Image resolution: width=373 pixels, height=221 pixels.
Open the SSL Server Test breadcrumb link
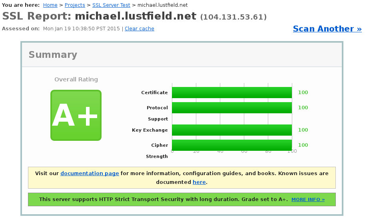(111, 5)
